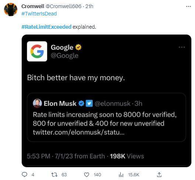195x180 pixels.
Task: Click the Twitter bird affiliate badge
Action: (89, 103)
